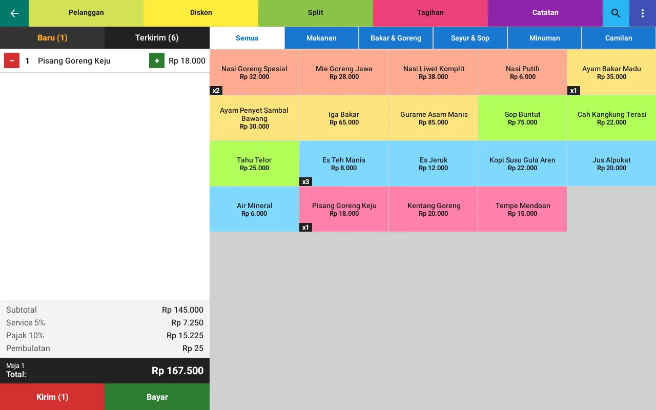656x410 pixels.
Task: Select the Semua category tab
Action: point(247,38)
